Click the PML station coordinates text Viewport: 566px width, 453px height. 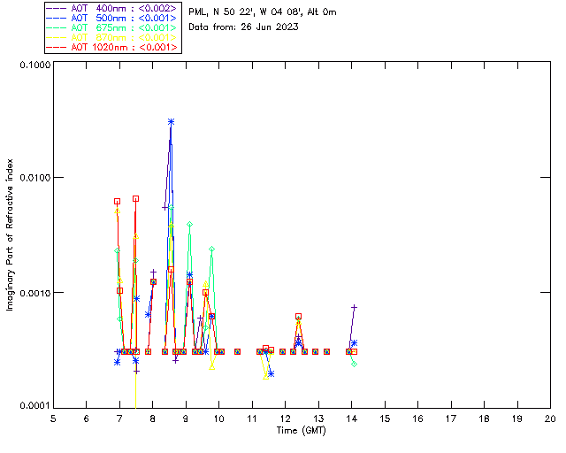pyautogui.click(x=263, y=12)
